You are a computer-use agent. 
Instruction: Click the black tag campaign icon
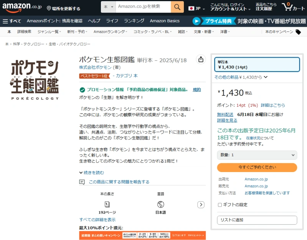[x=298, y=32]
